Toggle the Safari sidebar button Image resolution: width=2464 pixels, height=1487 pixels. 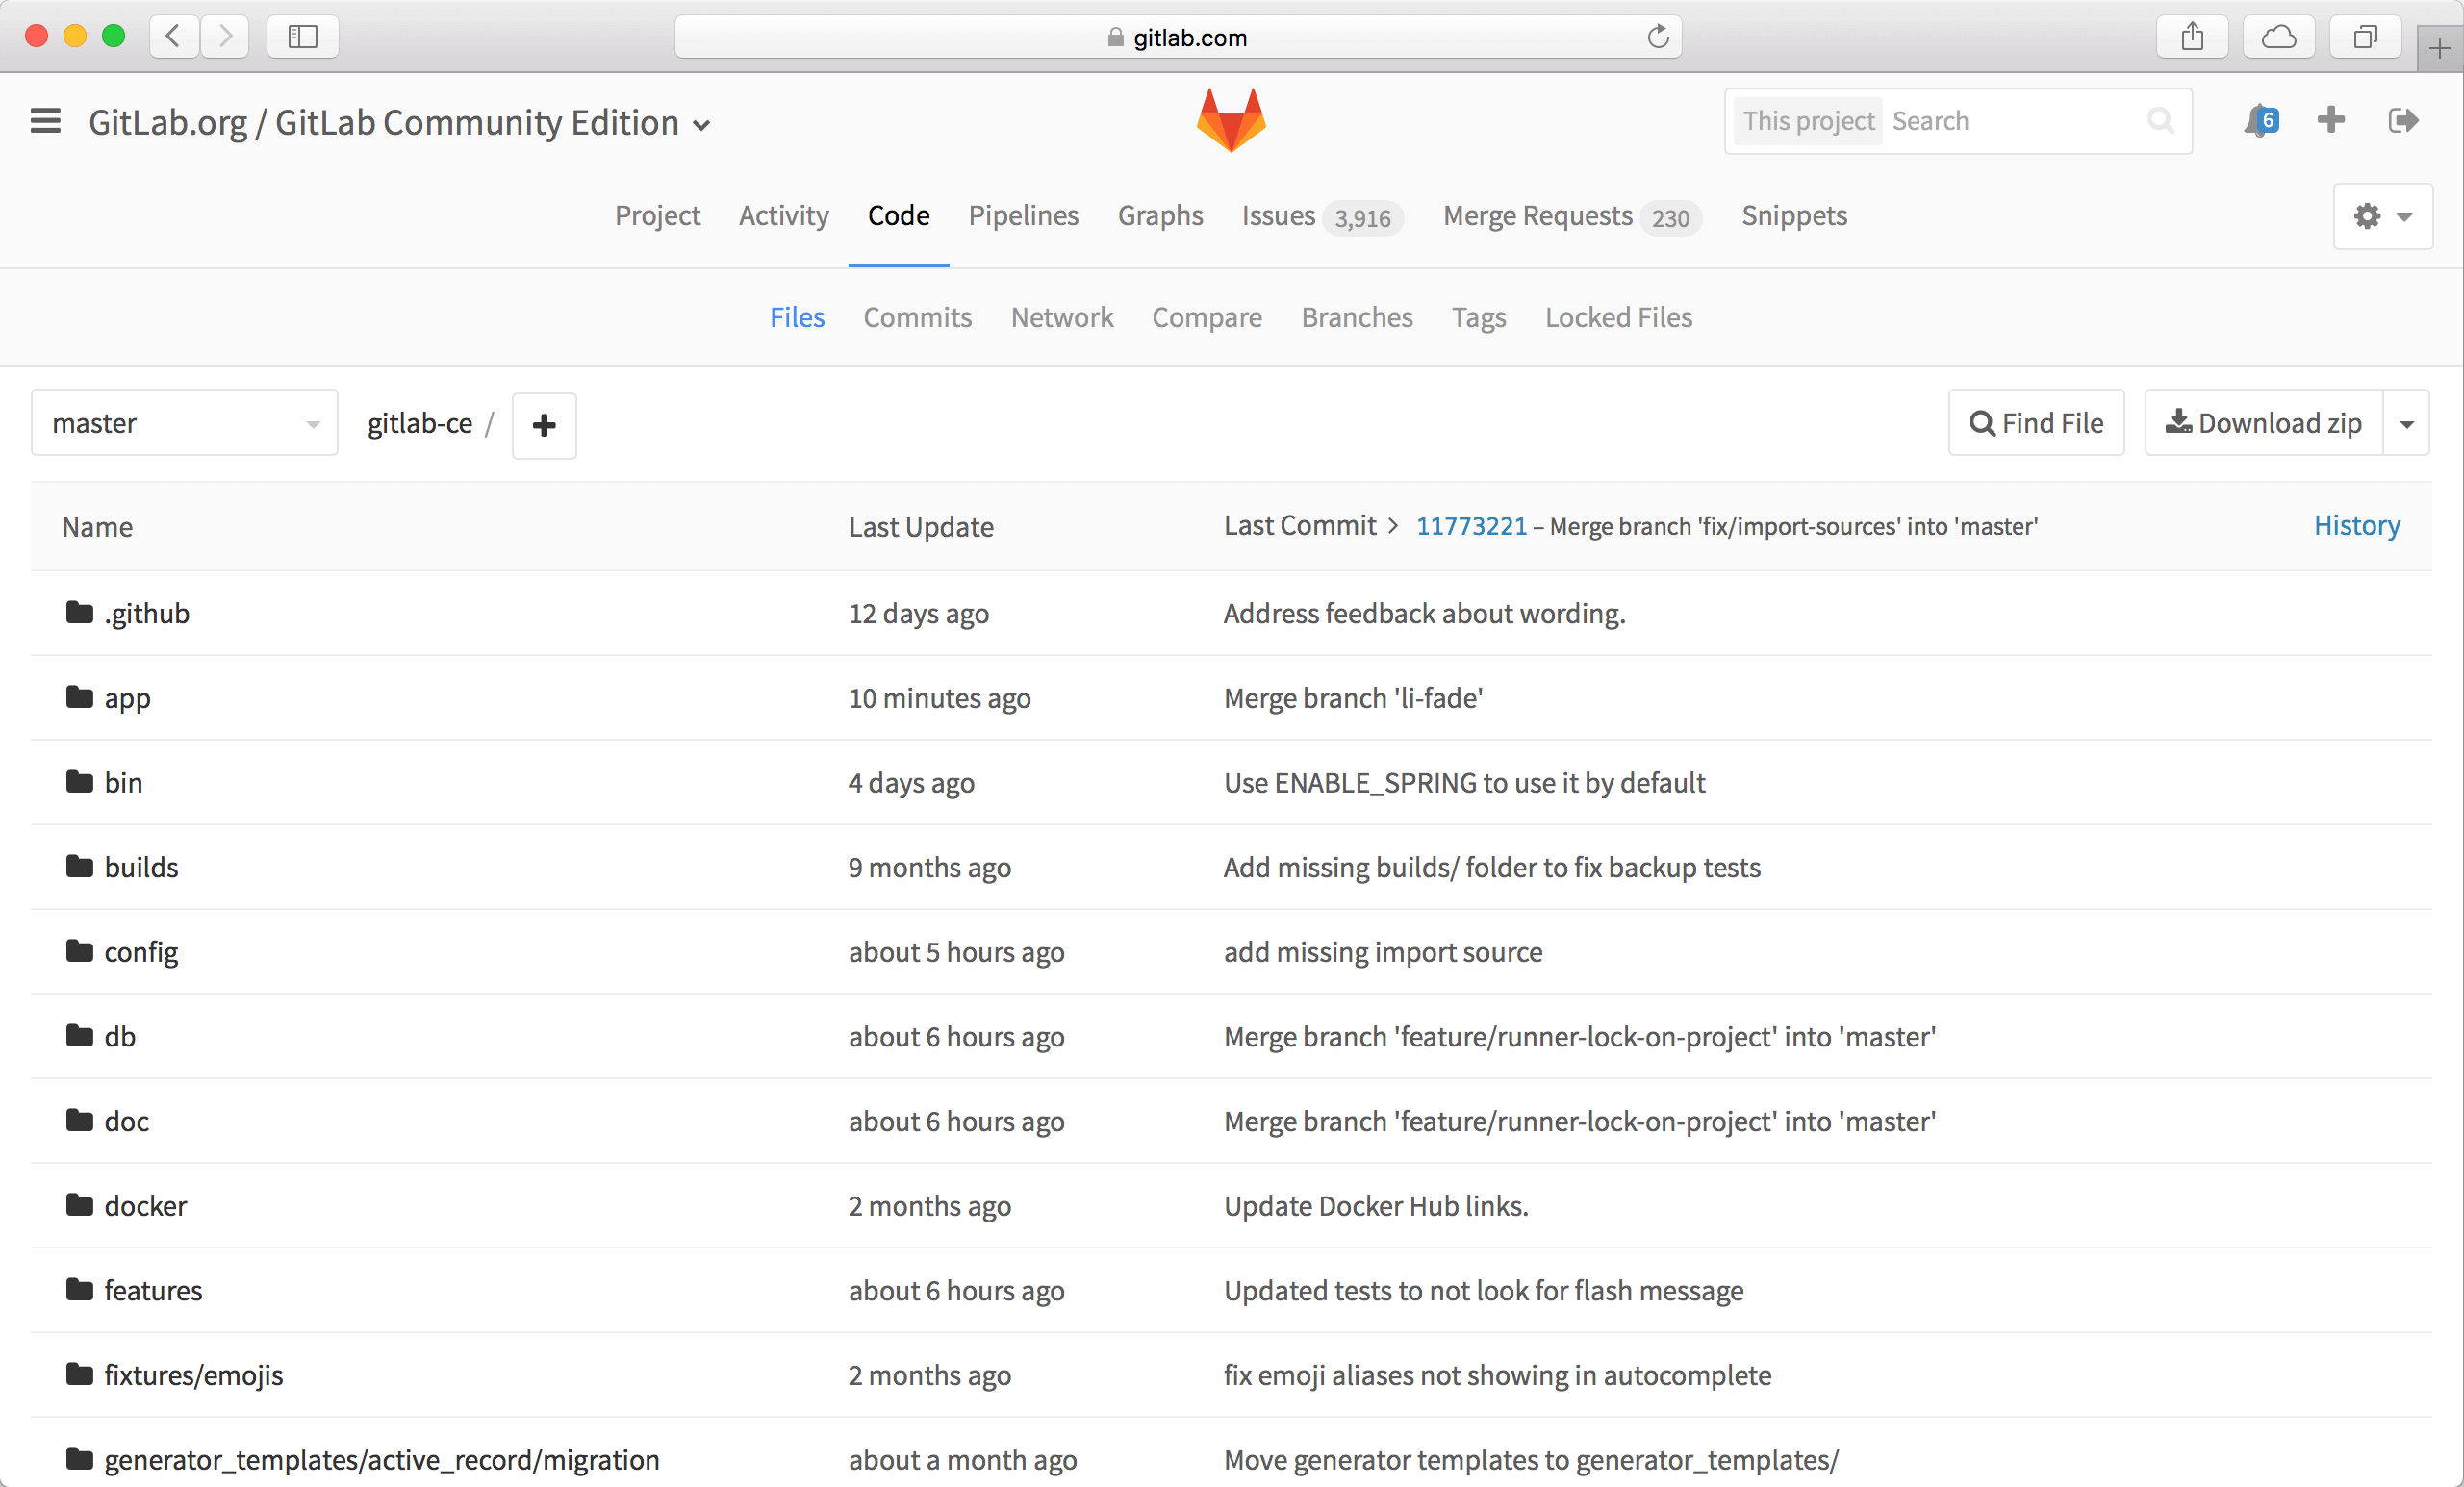pos(302,37)
